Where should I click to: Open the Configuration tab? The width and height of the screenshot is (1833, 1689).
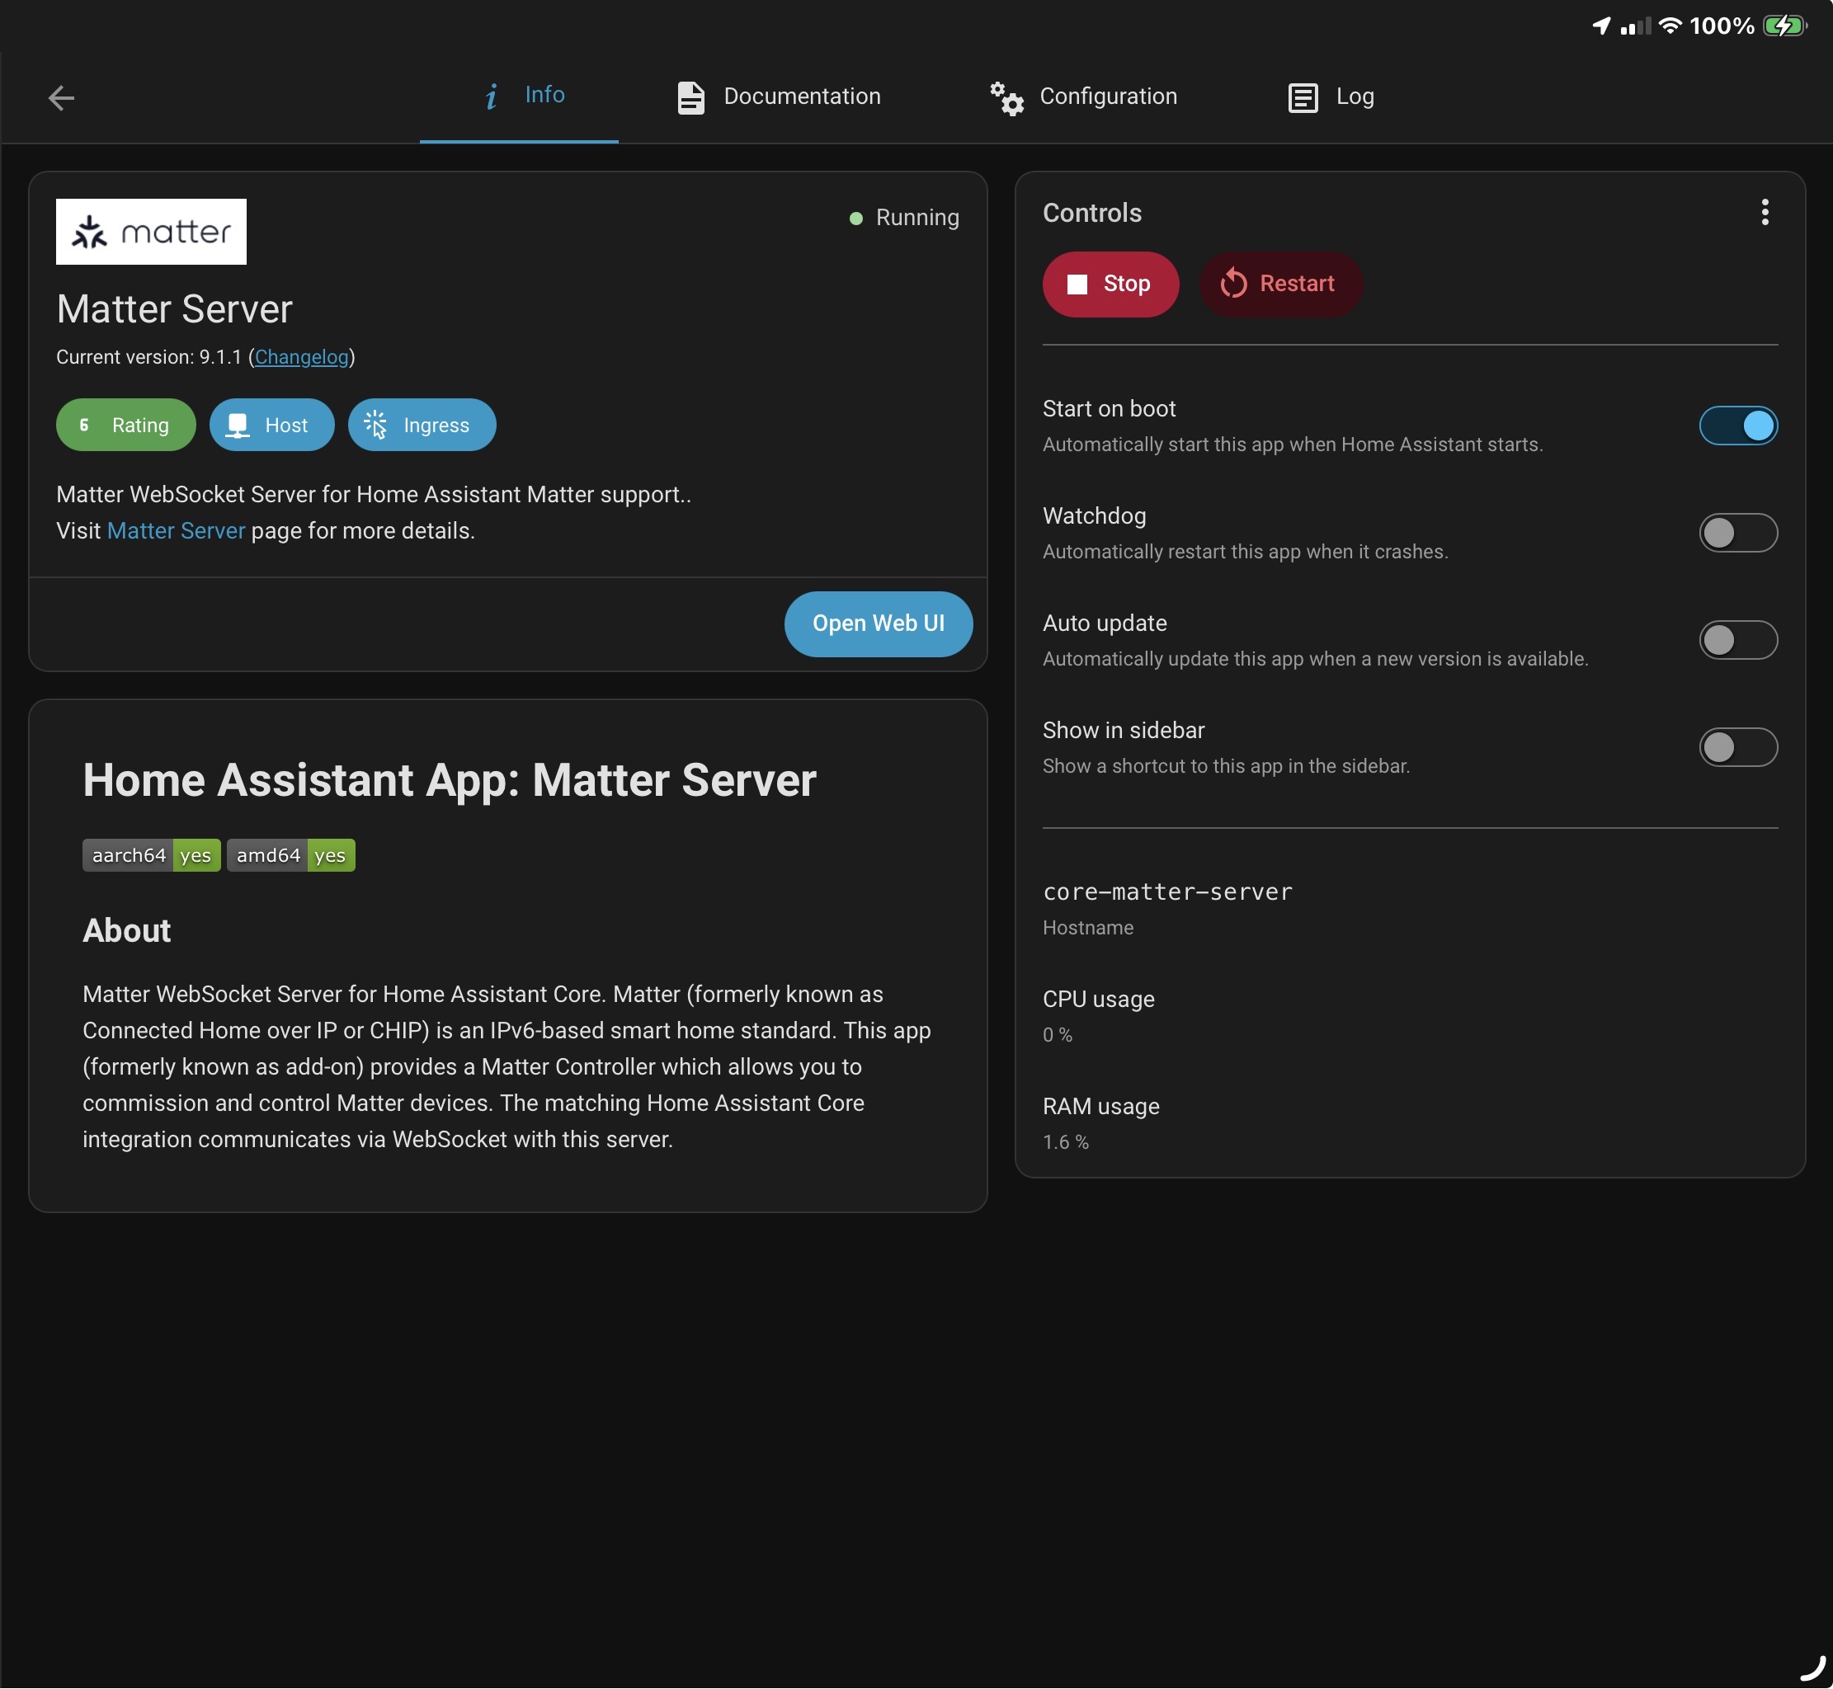[x=1084, y=96]
